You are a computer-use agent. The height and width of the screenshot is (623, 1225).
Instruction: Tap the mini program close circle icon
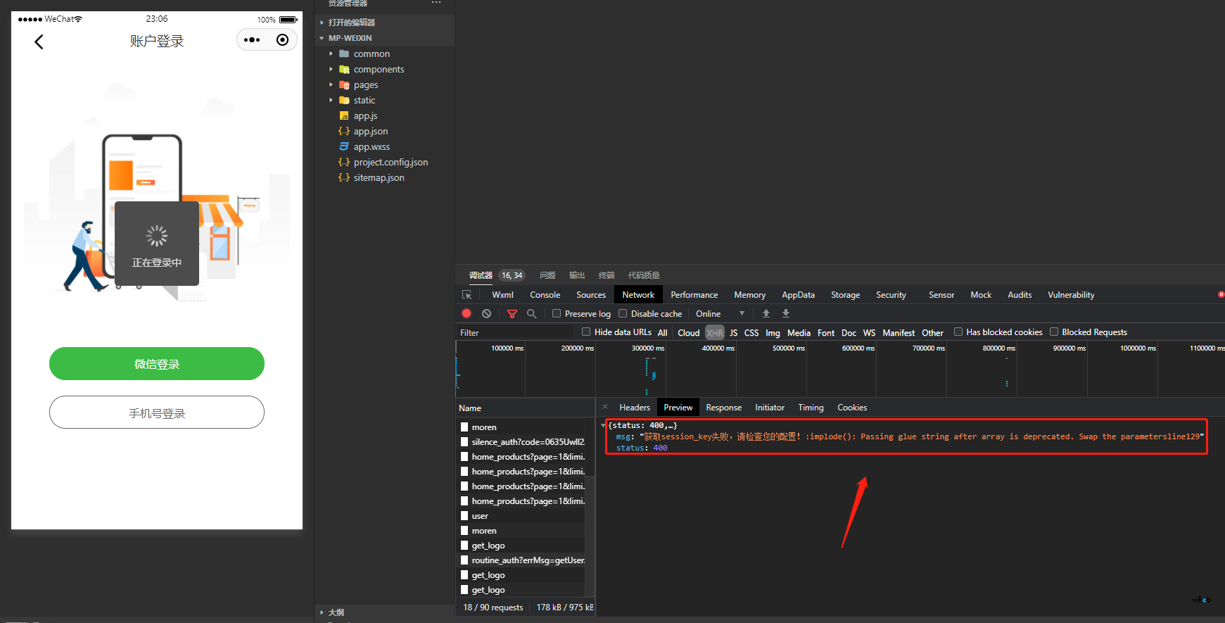[x=282, y=40]
